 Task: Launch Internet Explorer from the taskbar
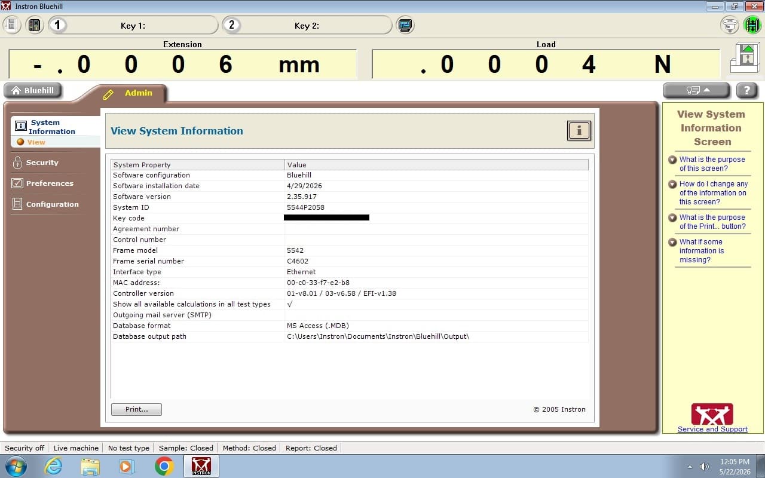(54, 466)
